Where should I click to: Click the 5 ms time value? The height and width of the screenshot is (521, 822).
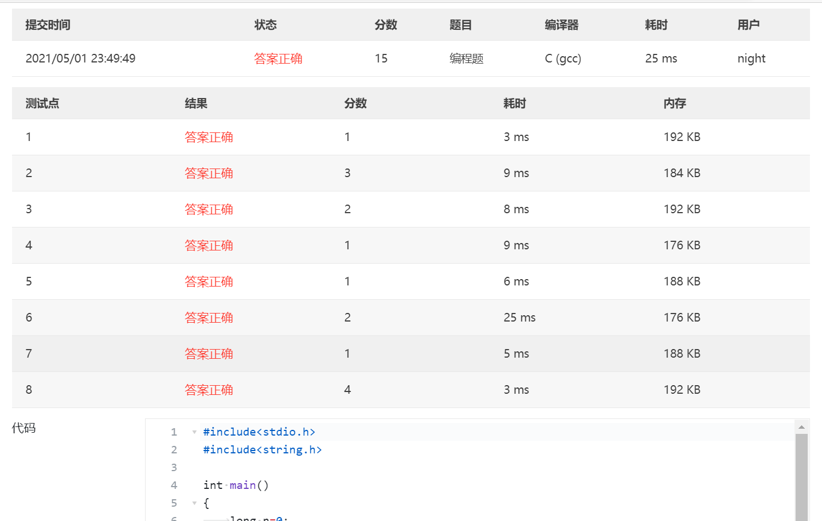point(516,354)
